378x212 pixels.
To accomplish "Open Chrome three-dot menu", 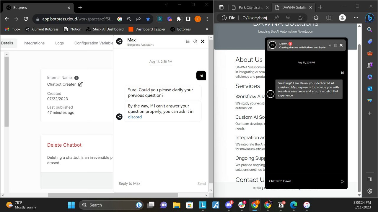I will (x=207, y=19).
